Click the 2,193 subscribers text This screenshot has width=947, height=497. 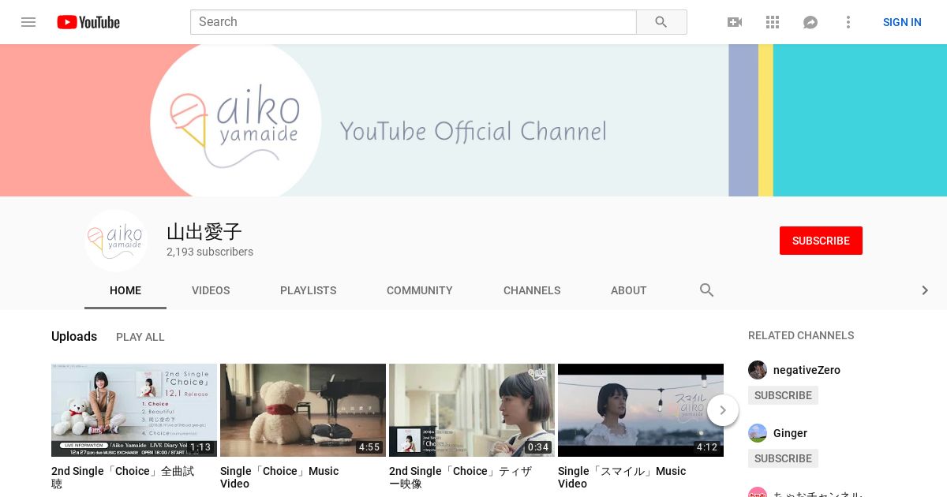(210, 252)
